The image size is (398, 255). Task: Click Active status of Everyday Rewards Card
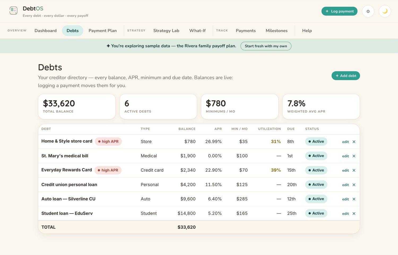[x=316, y=170]
